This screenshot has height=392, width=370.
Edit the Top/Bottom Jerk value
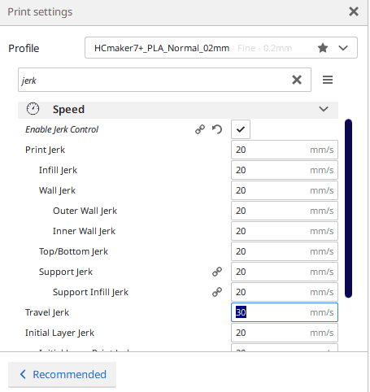[x=285, y=251]
